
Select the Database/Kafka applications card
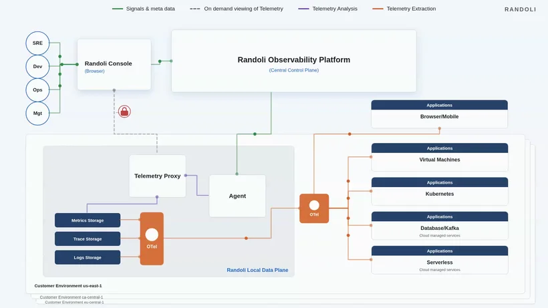pyautogui.click(x=439, y=226)
